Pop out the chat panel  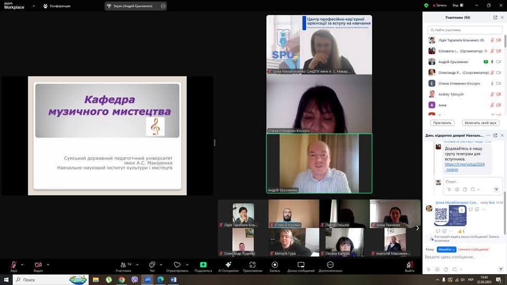pyautogui.click(x=495, y=135)
